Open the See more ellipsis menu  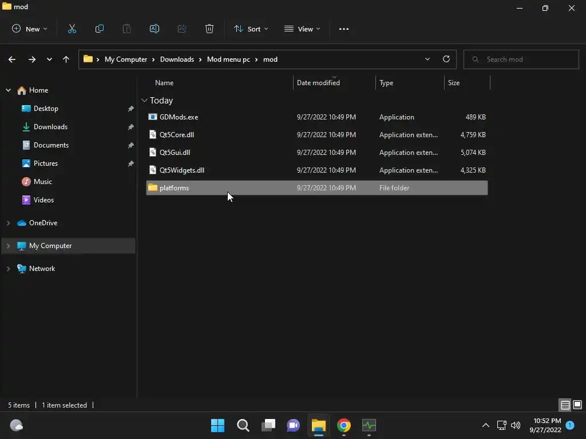click(x=344, y=29)
